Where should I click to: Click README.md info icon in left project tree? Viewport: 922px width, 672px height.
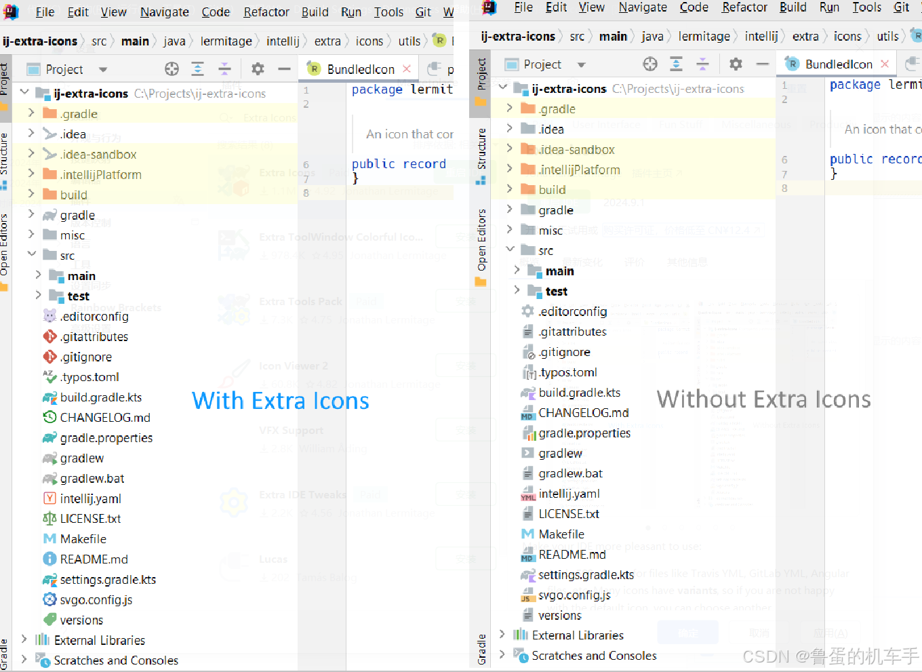click(x=49, y=559)
